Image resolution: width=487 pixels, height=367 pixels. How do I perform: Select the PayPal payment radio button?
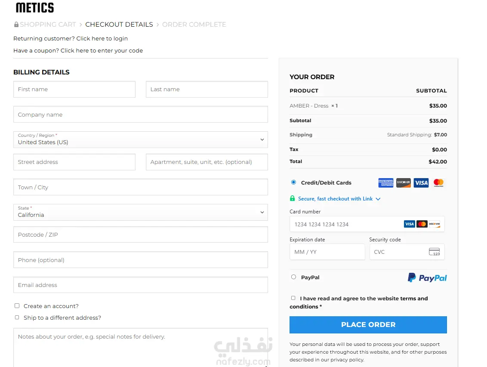tap(293, 277)
